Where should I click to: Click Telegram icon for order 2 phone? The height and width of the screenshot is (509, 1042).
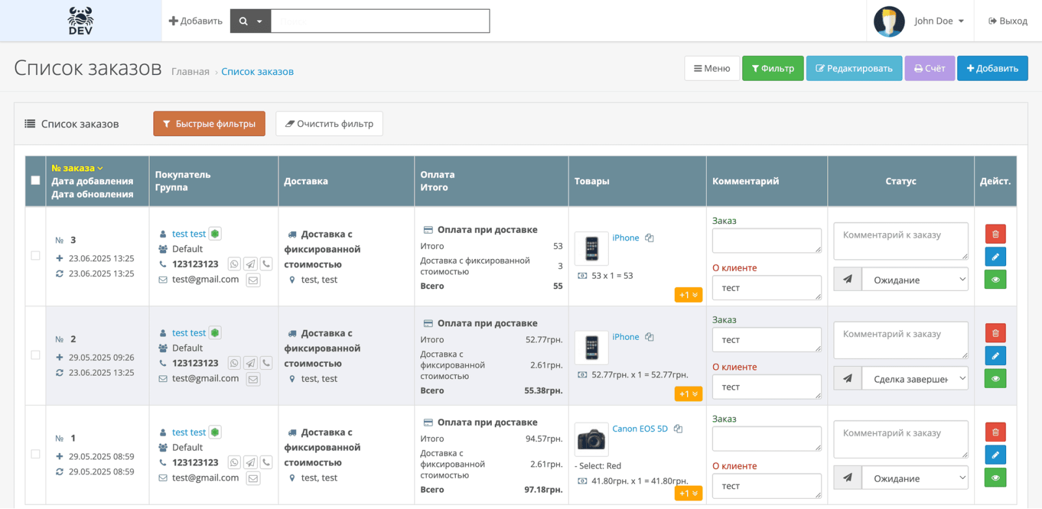251,363
